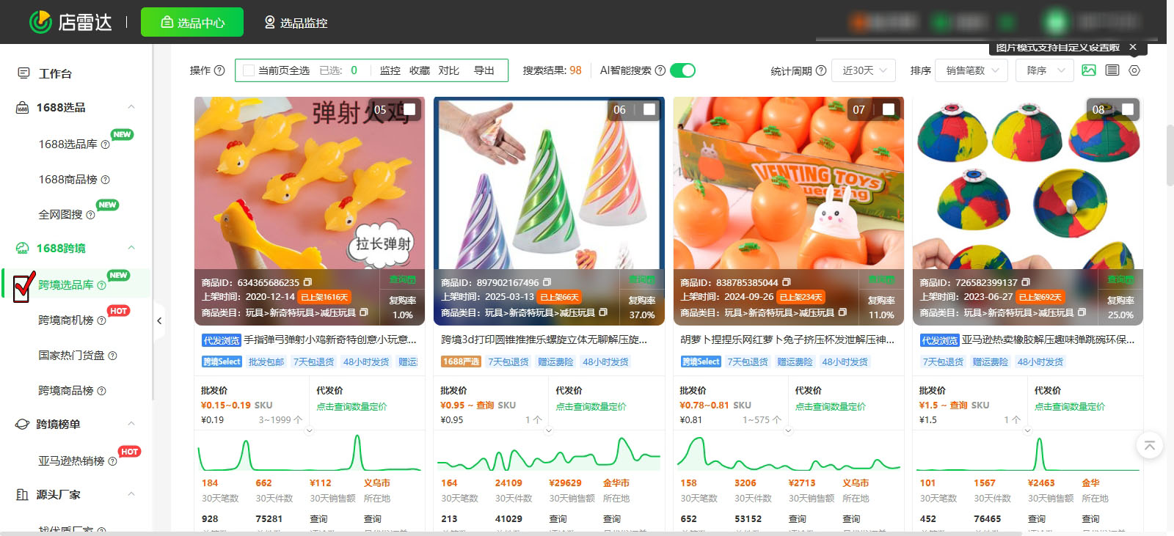Collapse the left sidebar with arrow handle

[x=159, y=320]
